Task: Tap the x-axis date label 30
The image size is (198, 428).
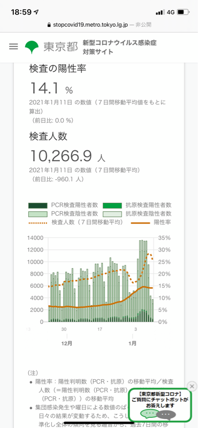Action: click(x=64, y=328)
